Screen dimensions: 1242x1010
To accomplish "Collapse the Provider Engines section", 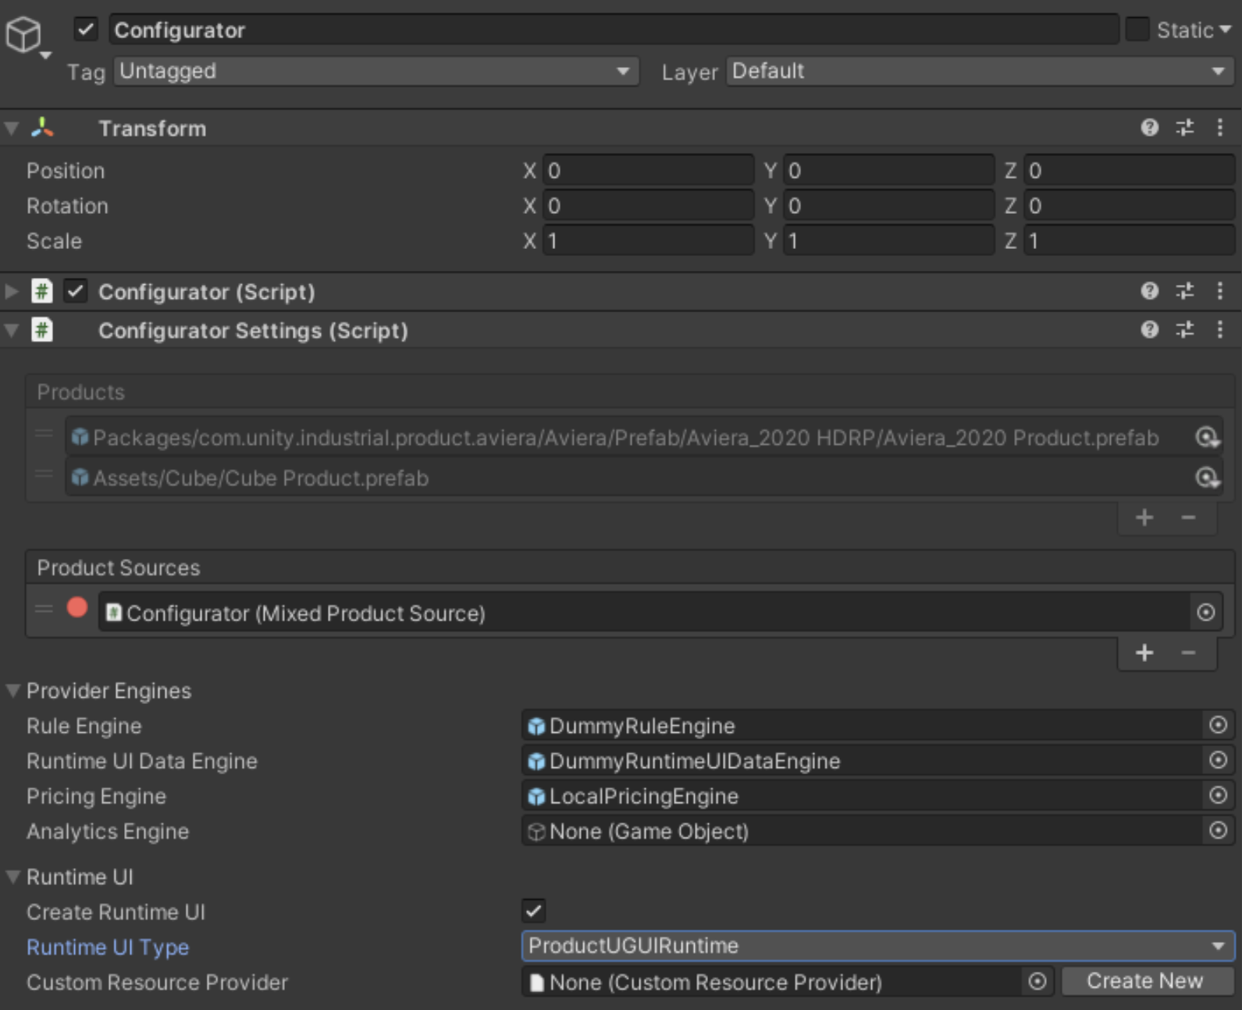I will [x=12, y=691].
